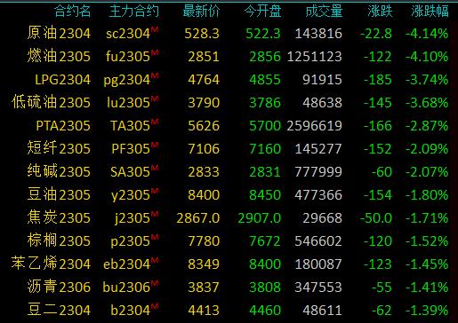Screen dimensions: 458x323
Task: Click the 今开盘 column header
Action: tap(262, 12)
